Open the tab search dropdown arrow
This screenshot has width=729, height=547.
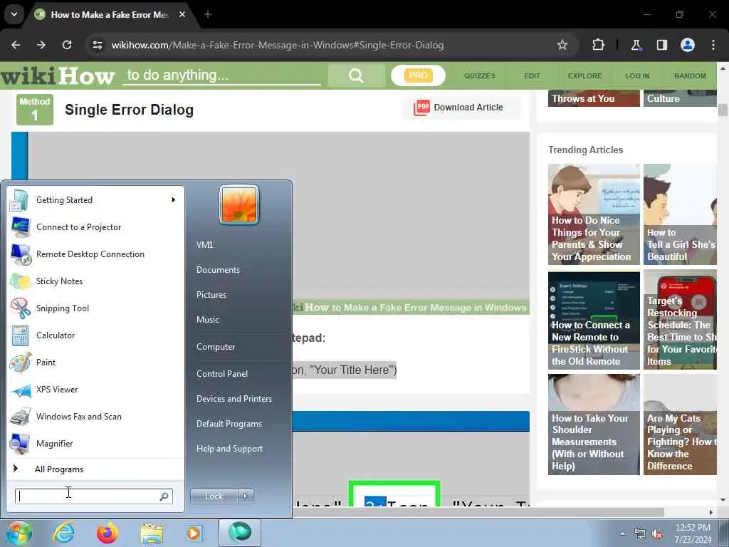pyautogui.click(x=14, y=14)
